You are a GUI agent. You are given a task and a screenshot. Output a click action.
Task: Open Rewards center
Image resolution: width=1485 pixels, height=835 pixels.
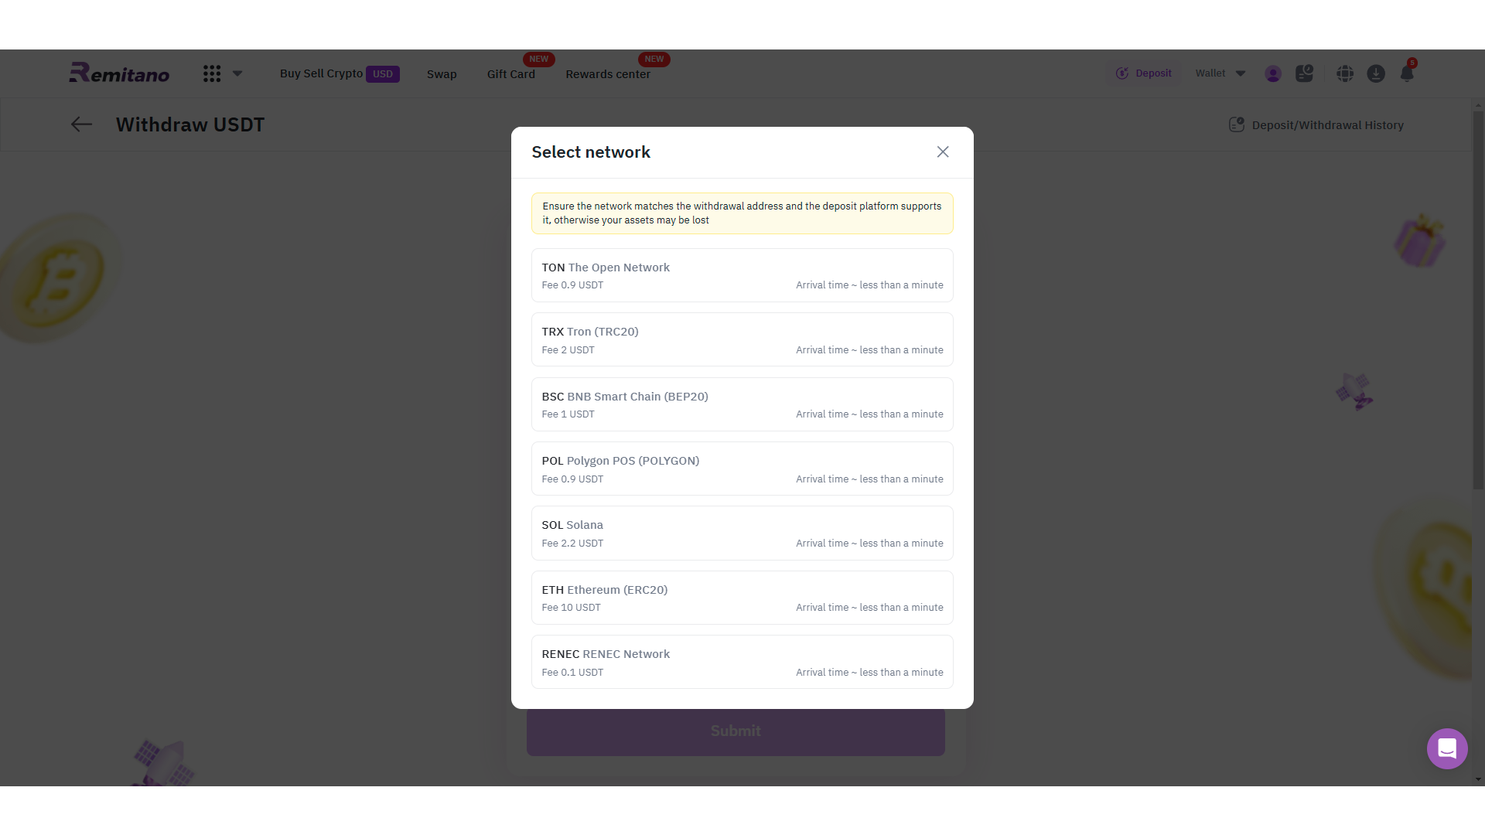pyautogui.click(x=608, y=74)
